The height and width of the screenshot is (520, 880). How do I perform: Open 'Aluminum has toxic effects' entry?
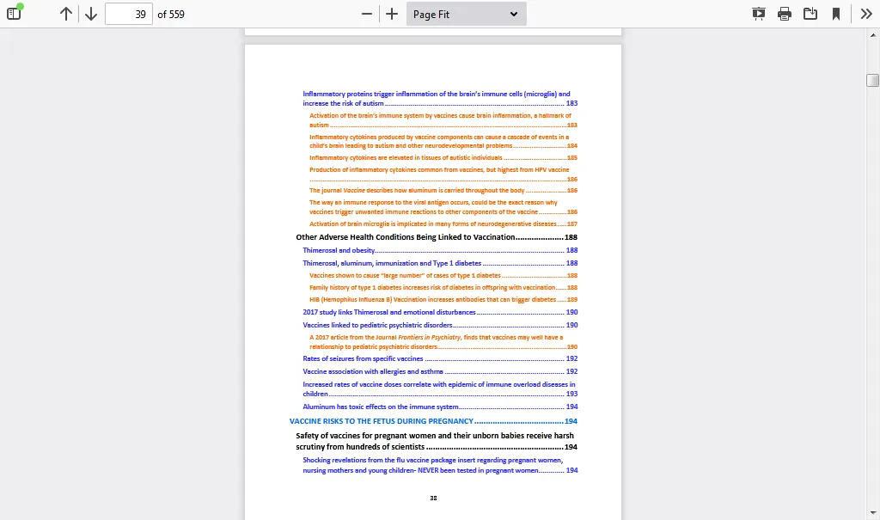(440, 407)
